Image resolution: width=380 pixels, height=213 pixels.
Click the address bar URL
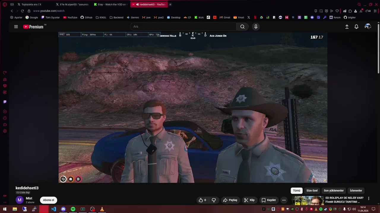pos(49,11)
